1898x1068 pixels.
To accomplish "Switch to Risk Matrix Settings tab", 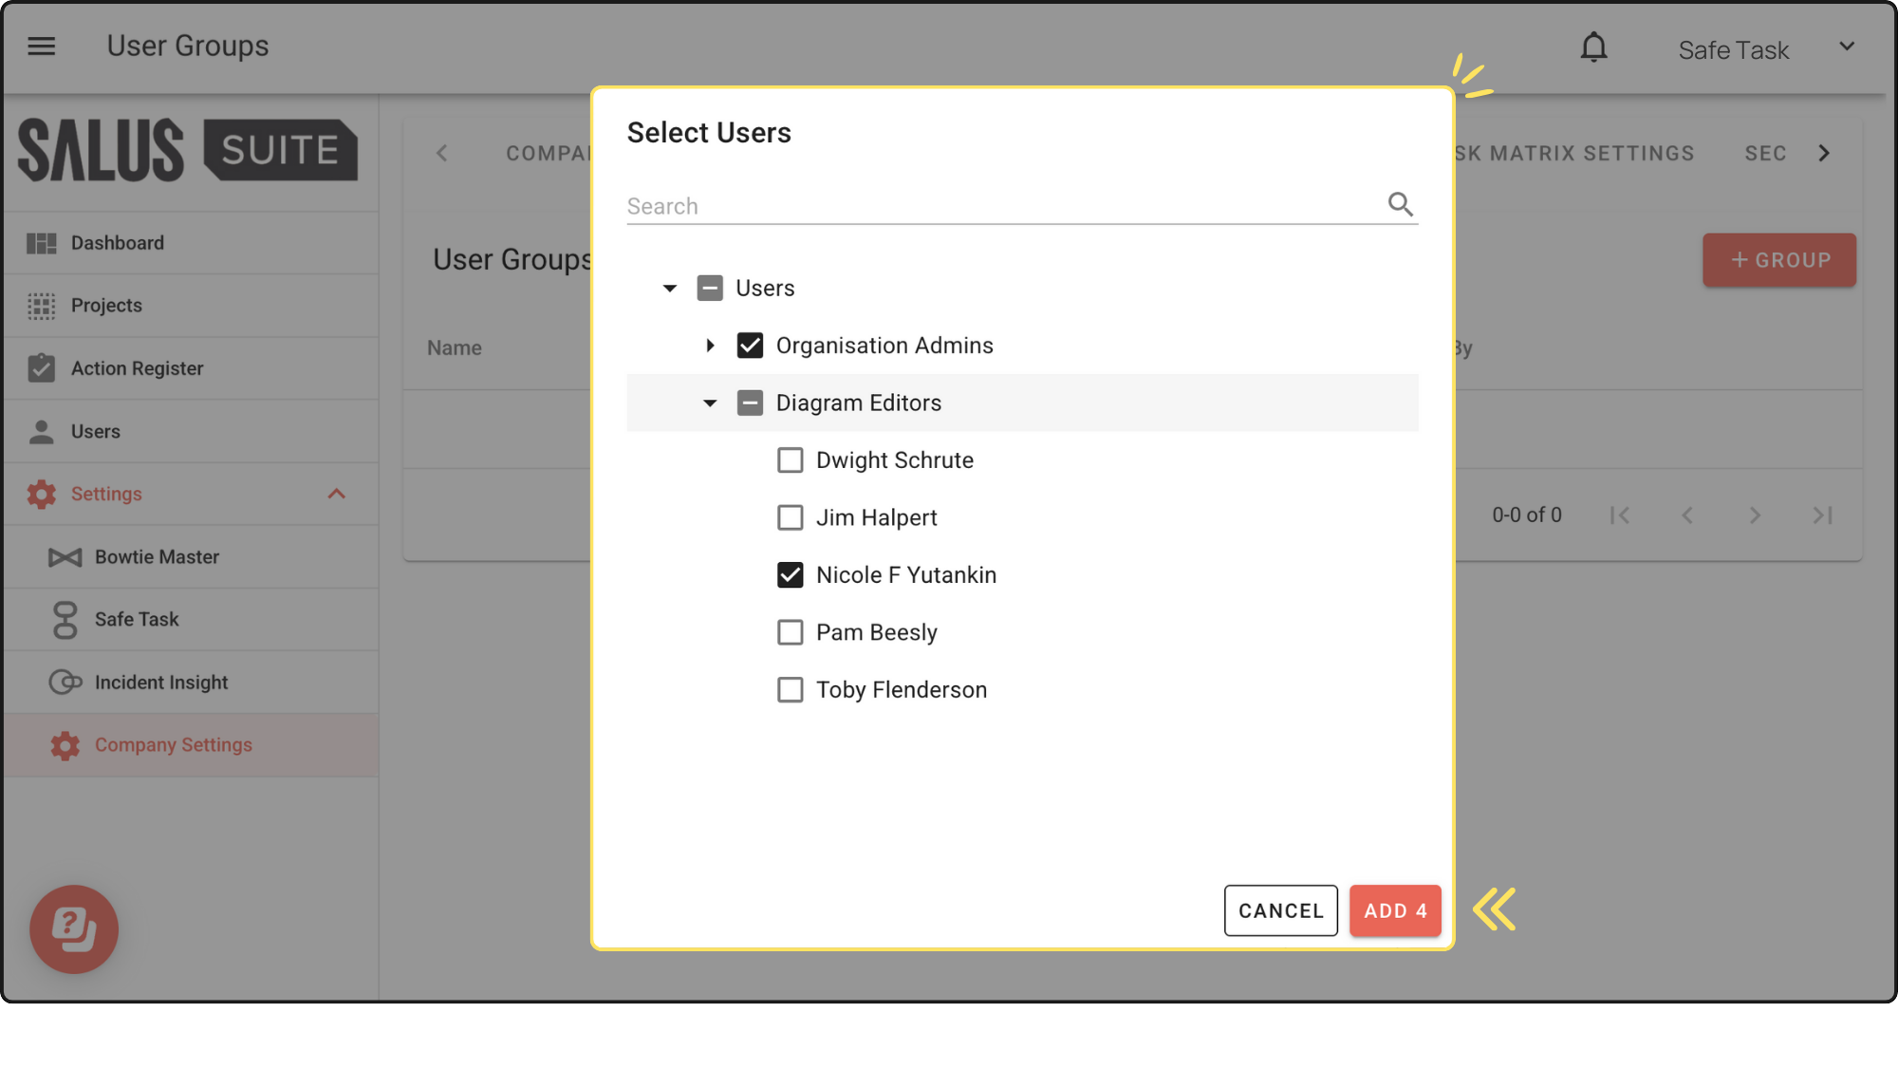I will coord(1575,154).
